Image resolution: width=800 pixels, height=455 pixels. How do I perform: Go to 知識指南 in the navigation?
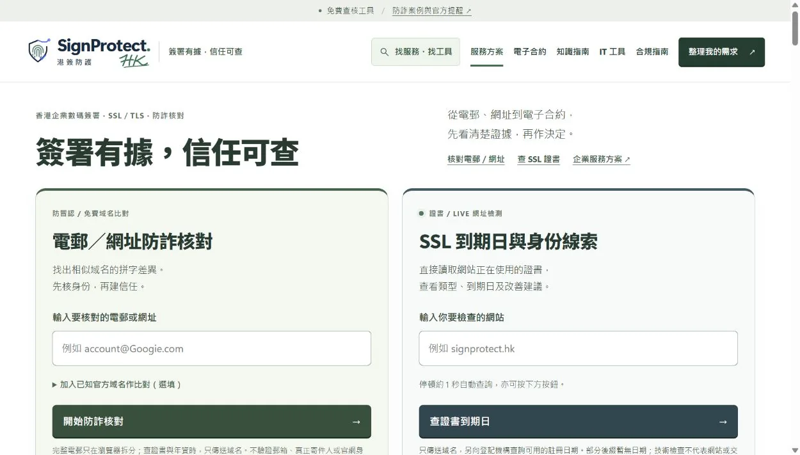click(x=573, y=52)
